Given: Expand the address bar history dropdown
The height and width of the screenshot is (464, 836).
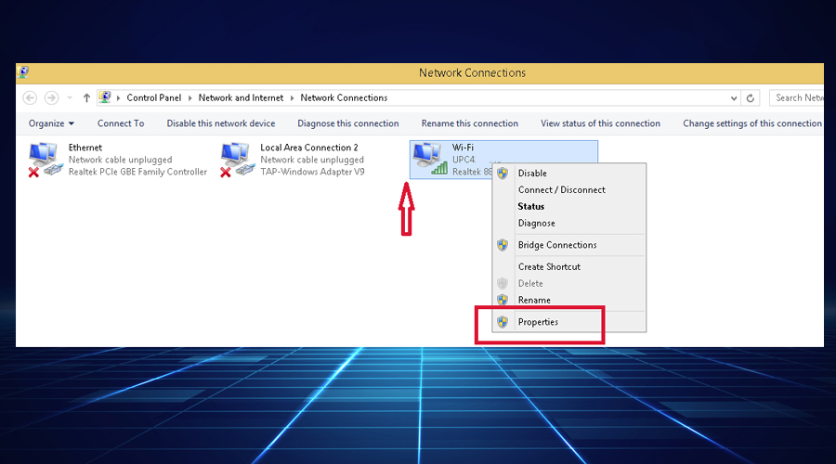Looking at the screenshot, I should coord(734,97).
